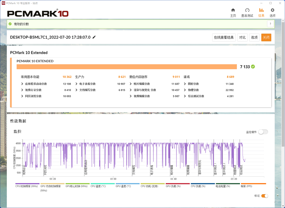Toggle the monitoring details (监控细节) switch
This screenshot has width=285, height=208.
tap(263, 132)
